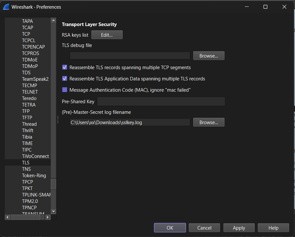Select TIME protocol

coord(27,143)
